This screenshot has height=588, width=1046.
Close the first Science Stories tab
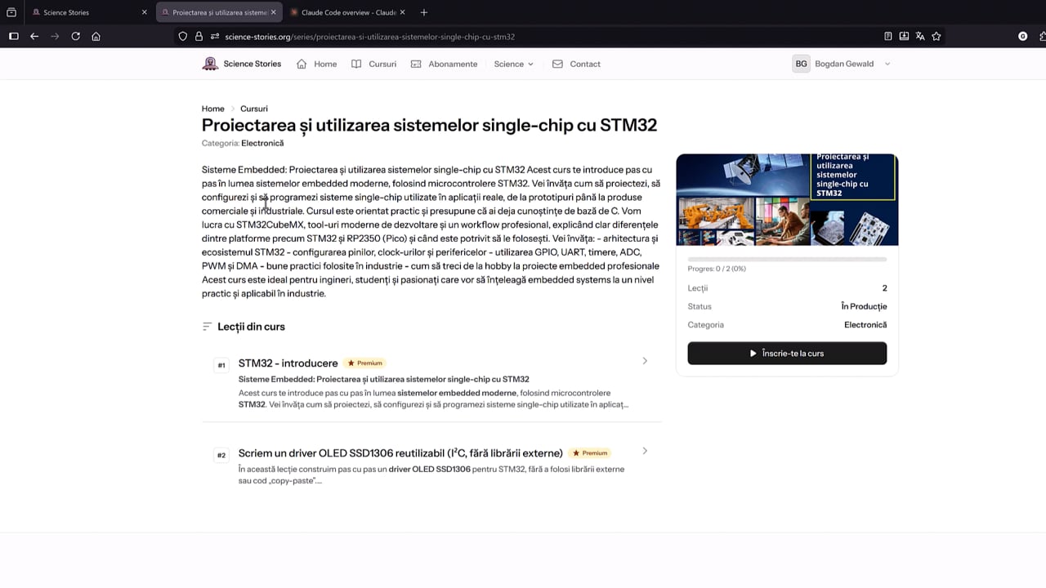144,12
